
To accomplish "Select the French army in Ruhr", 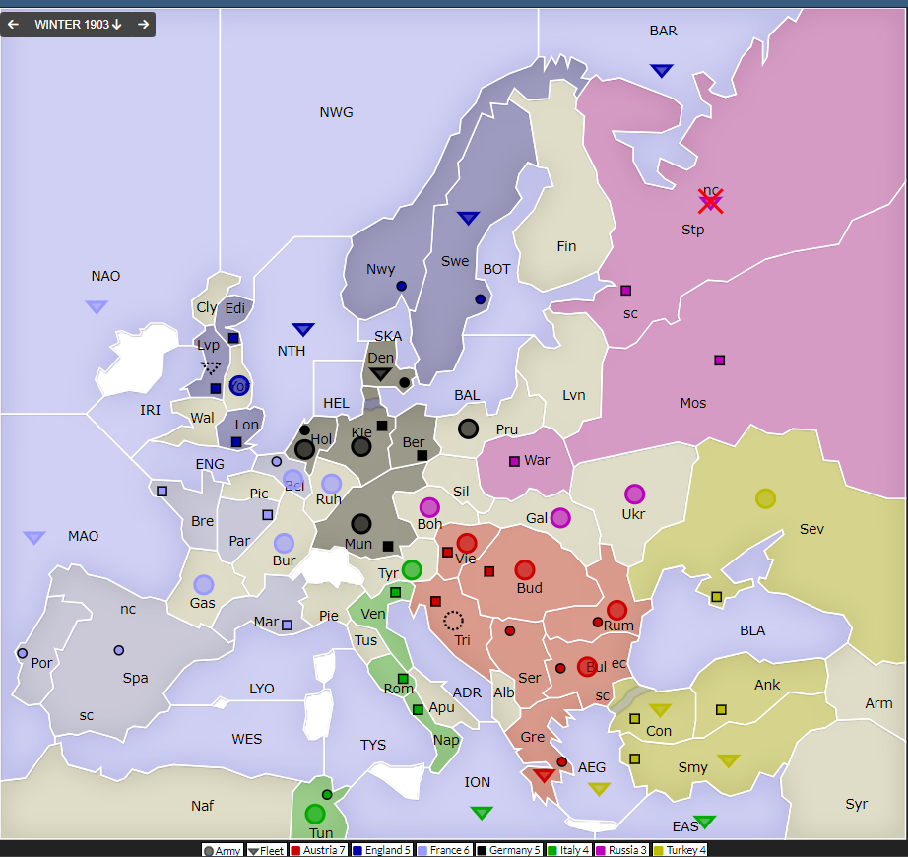I will pos(331,484).
